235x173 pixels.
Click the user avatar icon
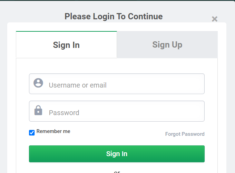38,83
